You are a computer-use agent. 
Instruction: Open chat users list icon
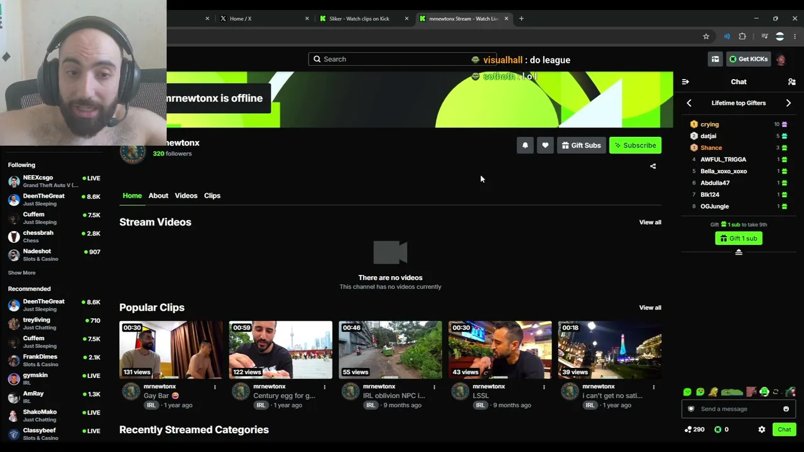(791, 82)
